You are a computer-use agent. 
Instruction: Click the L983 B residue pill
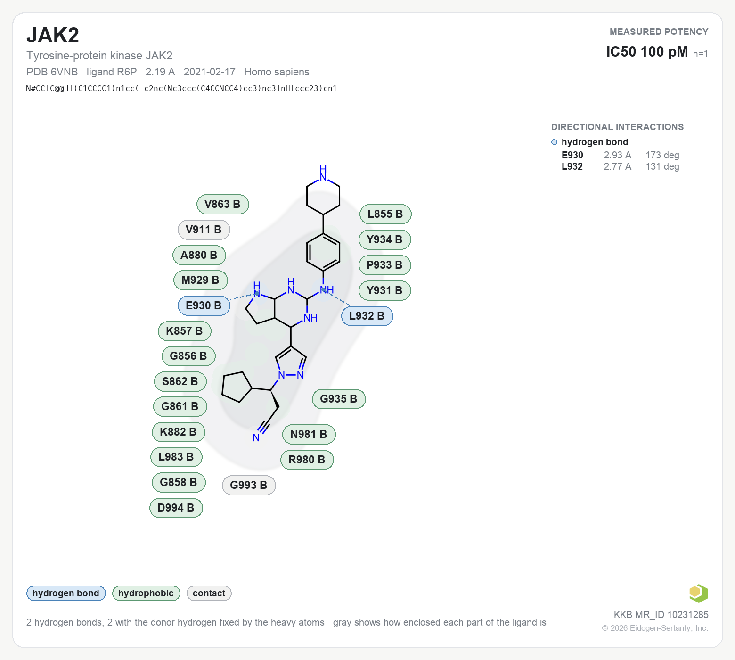[x=177, y=457]
